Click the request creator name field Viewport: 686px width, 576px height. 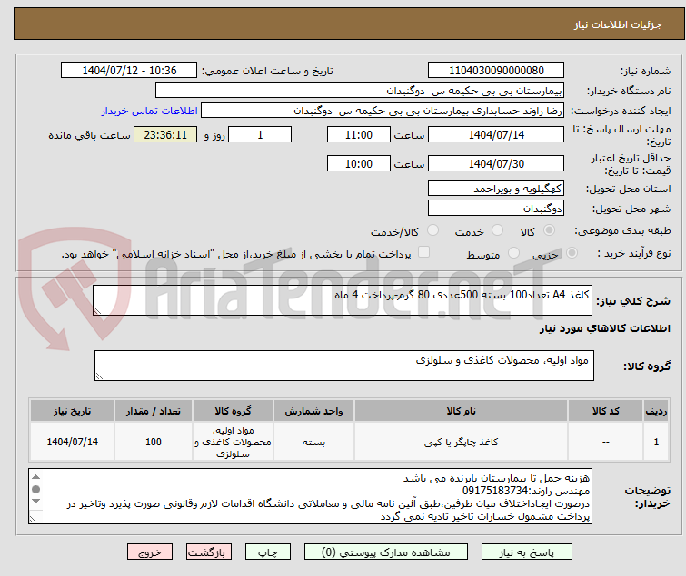point(383,111)
